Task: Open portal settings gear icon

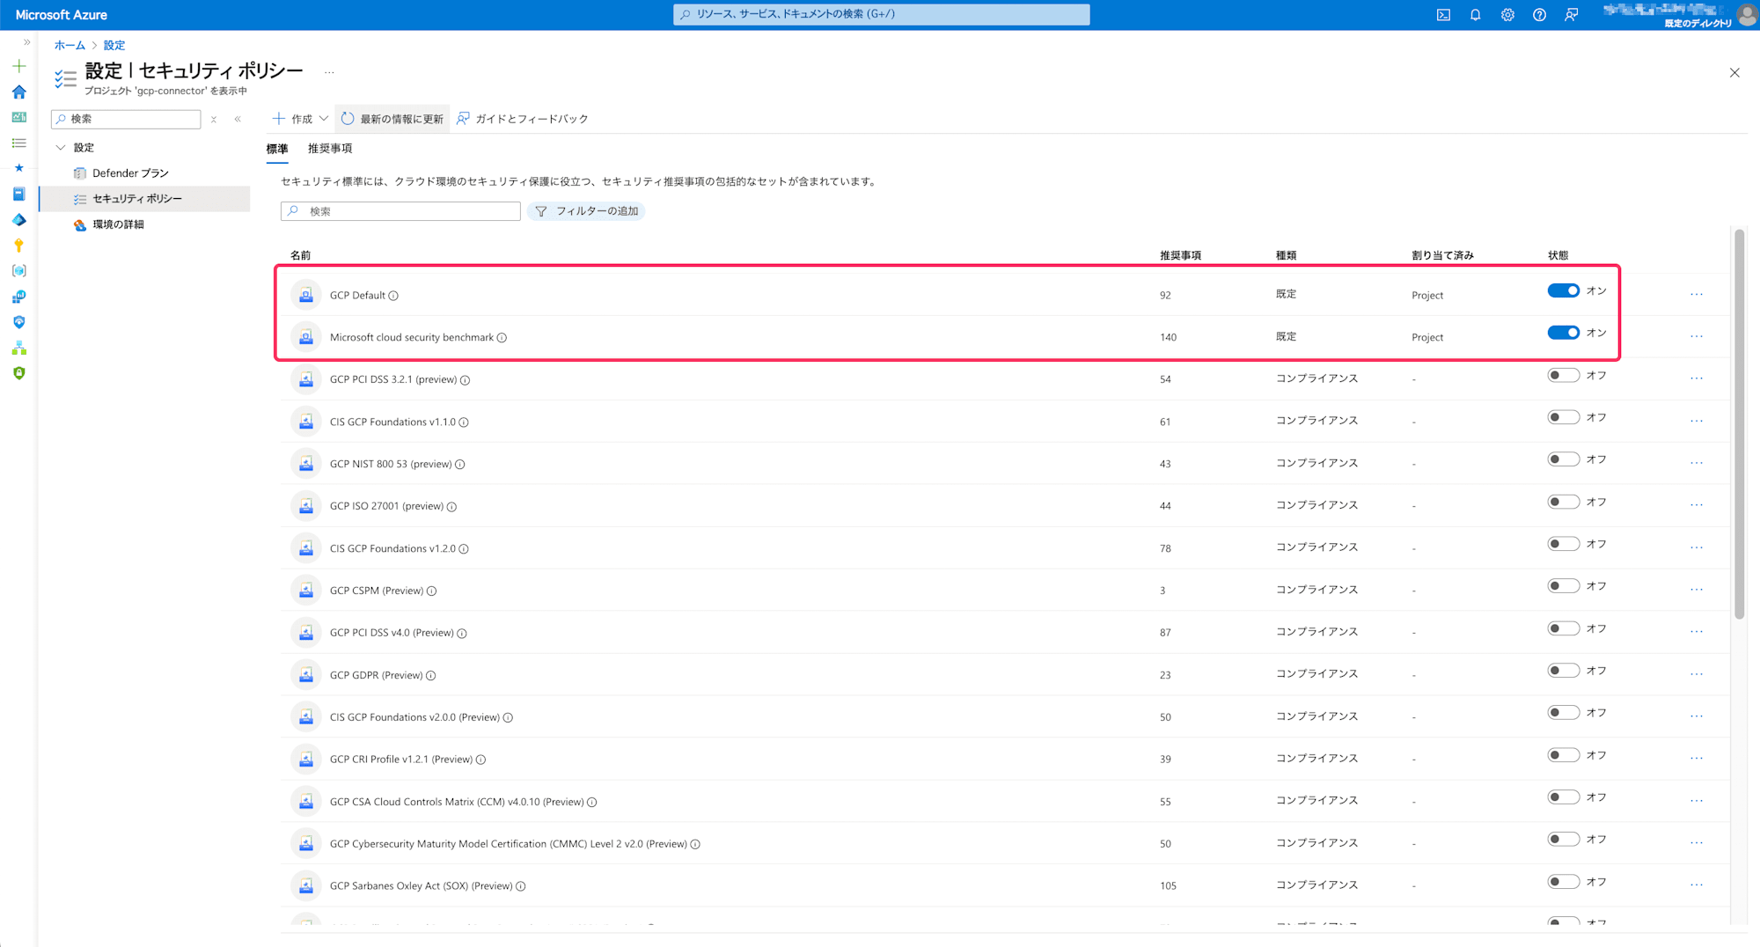Action: point(1507,15)
